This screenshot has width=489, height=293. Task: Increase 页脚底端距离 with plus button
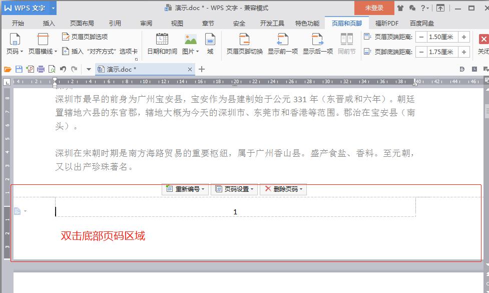pos(464,52)
